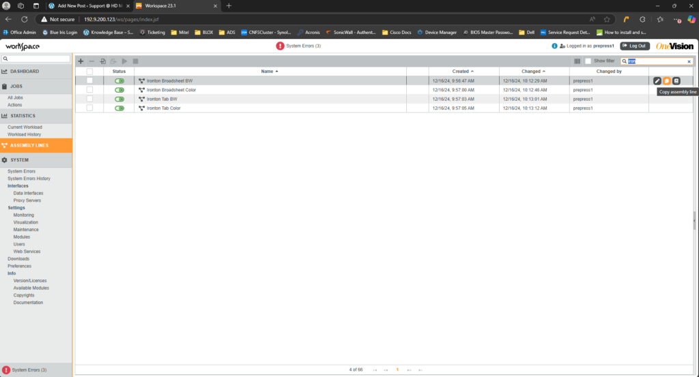Sort by the Name column header
The width and height of the screenshot is (699, 377).
(269, 71)
